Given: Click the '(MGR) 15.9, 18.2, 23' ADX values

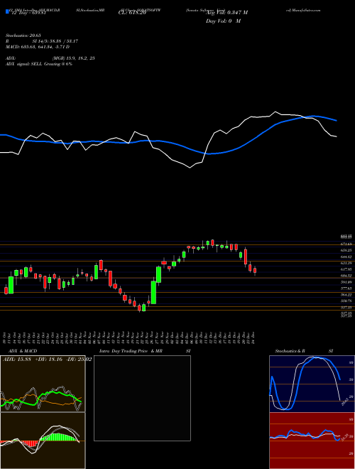Looking at the screenshot, I should coord(73,58).
